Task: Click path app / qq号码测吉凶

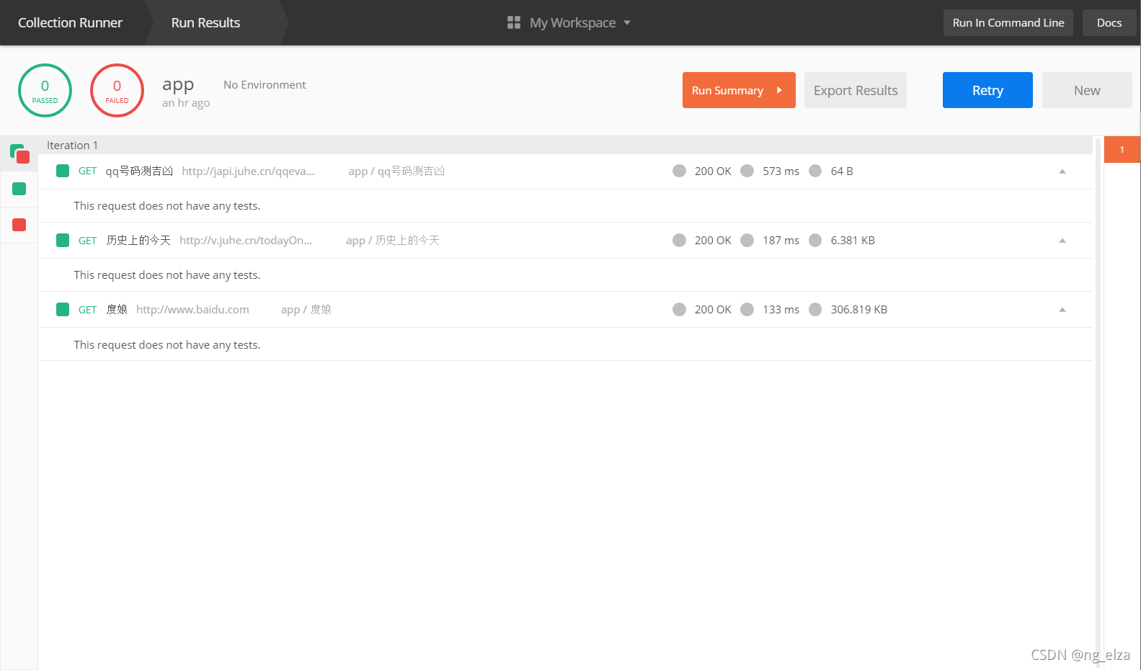Action: [396, 171]
